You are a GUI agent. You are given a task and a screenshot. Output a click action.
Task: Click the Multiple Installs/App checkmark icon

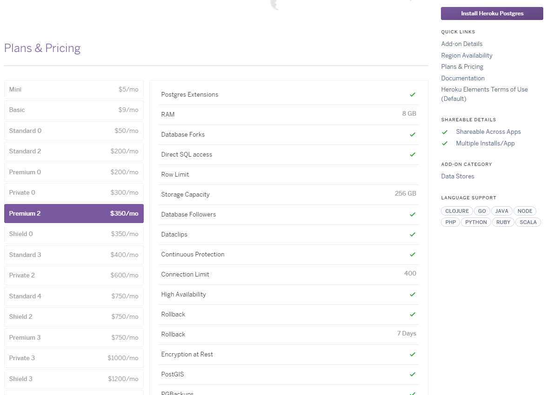tap(445, 144)
